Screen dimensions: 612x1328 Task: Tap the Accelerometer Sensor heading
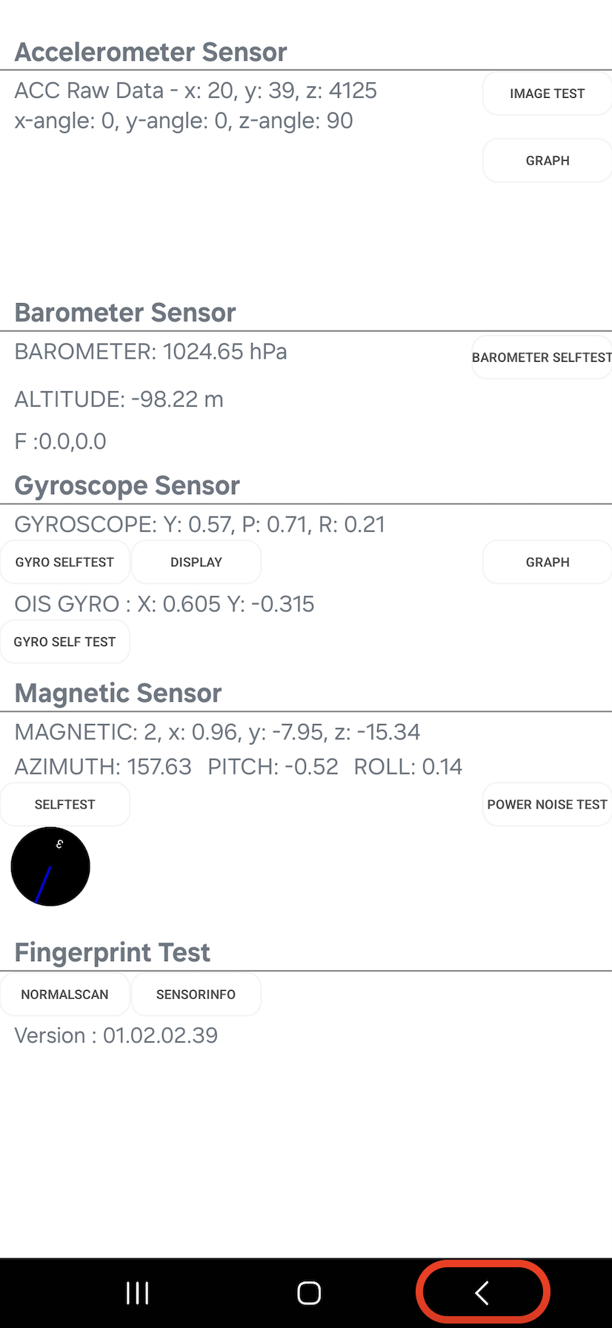click(x=151, y=53)
